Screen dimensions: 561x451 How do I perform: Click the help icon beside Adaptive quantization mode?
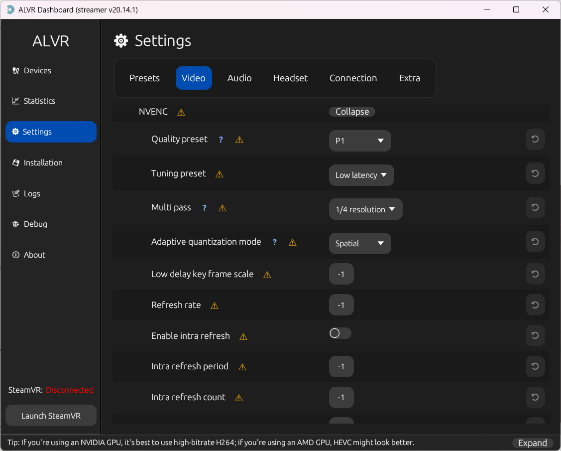274,242
